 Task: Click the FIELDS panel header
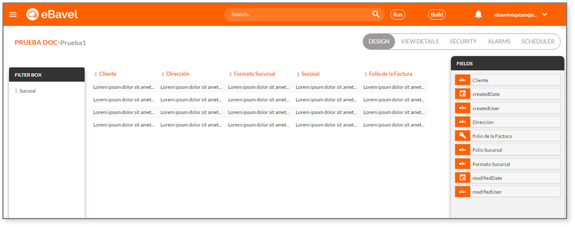point(507,63)
